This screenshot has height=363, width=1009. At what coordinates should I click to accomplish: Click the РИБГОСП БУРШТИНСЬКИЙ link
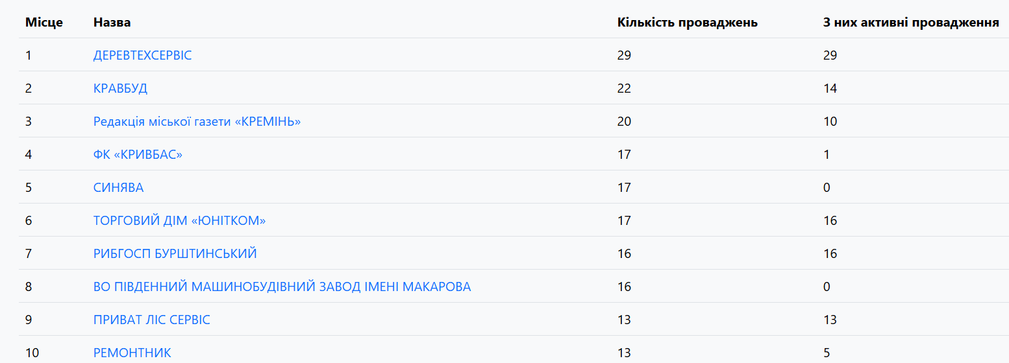(175, 253)
